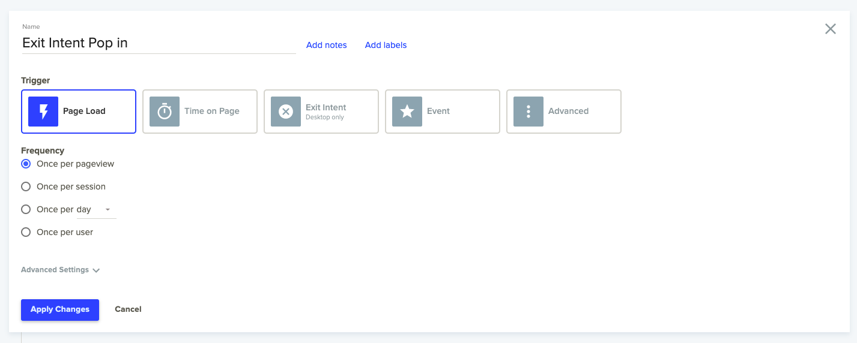
Task: Click the Apply Changes button
Action: click(60, 309)
